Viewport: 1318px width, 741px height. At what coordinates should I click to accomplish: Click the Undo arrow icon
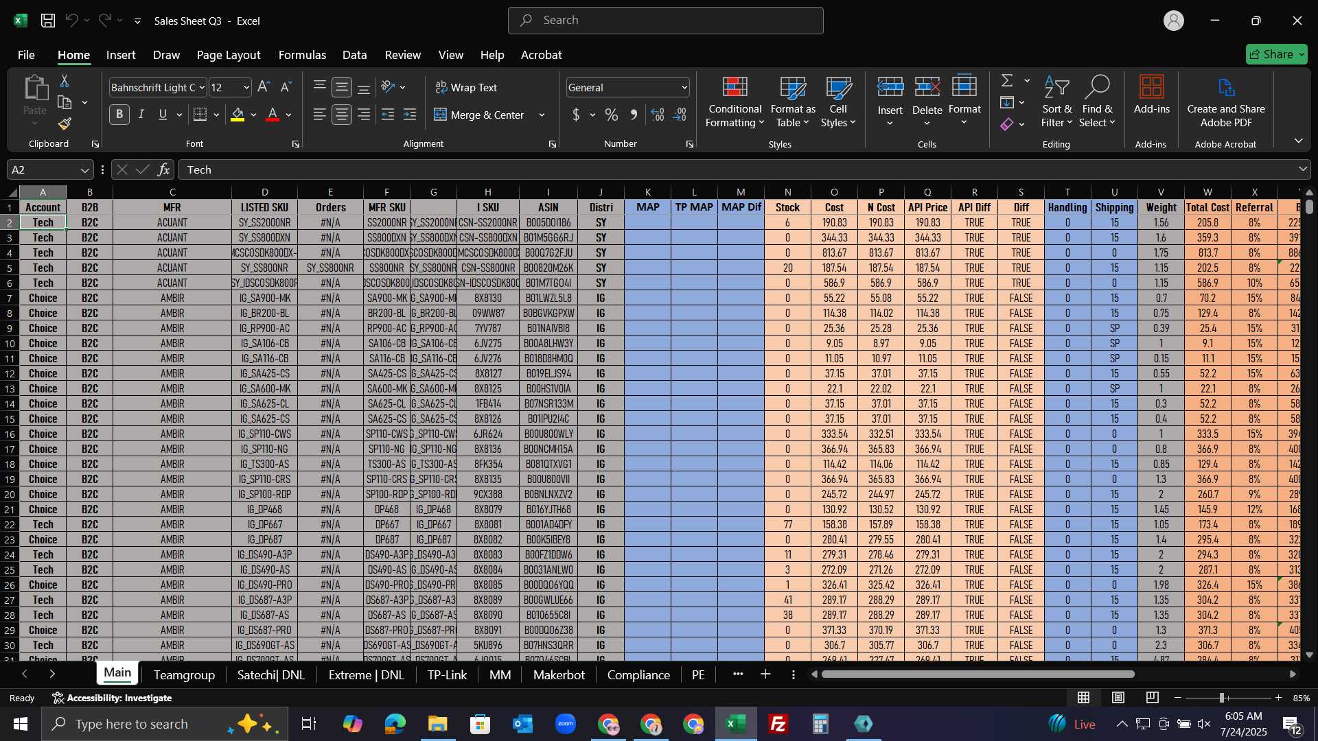coord(71,21)
